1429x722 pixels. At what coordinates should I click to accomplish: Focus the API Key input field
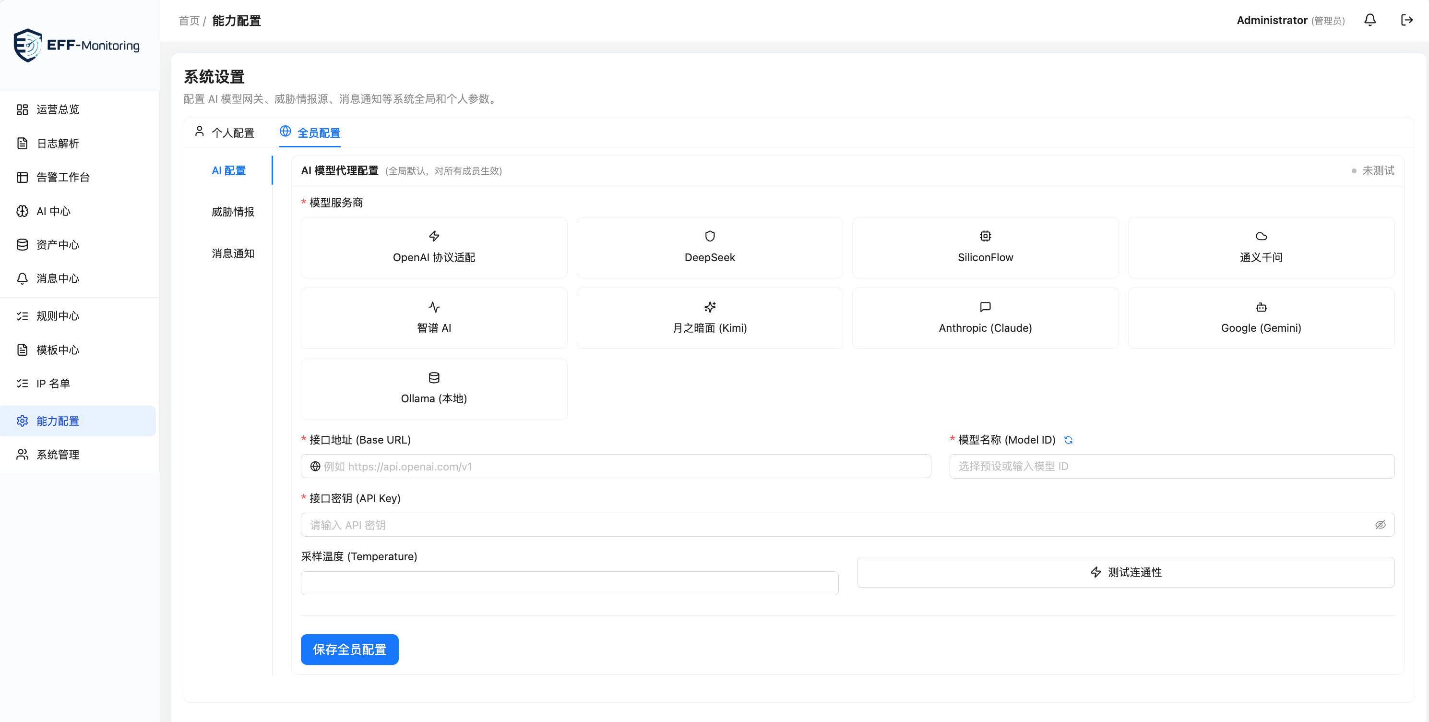coord(847,524)
